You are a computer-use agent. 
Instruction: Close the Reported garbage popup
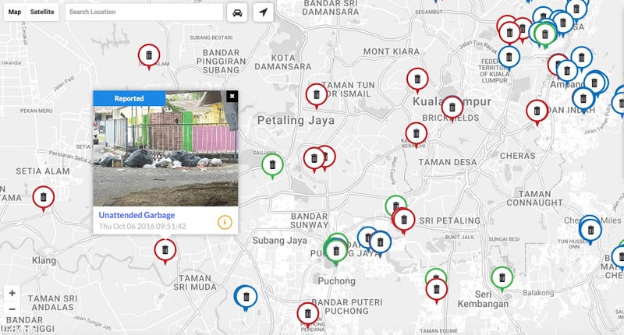click(x=232, y=96)
